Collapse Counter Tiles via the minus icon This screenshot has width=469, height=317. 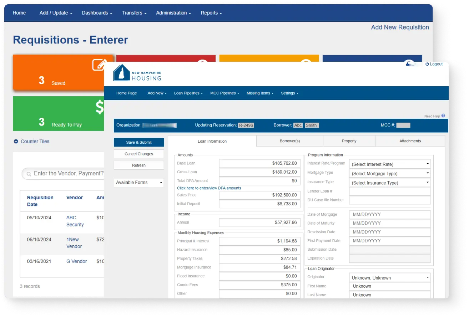[x=15, y=141]
